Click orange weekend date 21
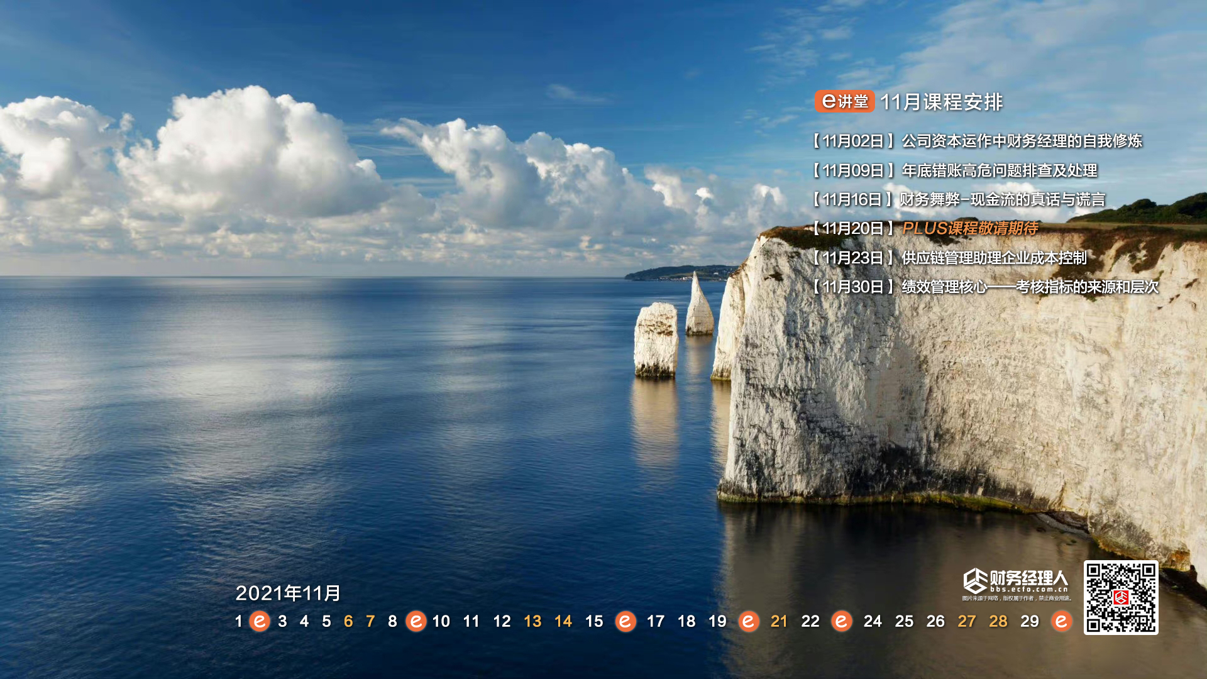 (779, 621)
